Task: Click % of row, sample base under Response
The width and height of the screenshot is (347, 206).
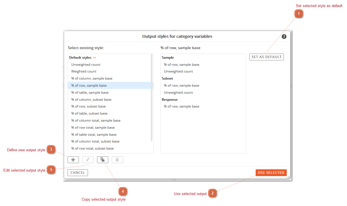Action: pyautogui.click(x=182, y=106)
